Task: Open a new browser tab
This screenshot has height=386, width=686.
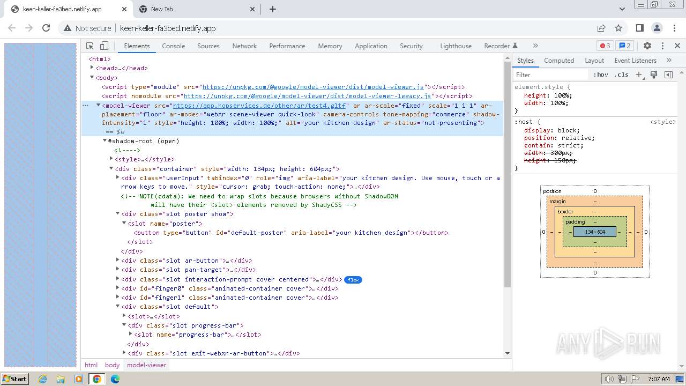Action: pos(273,9)
